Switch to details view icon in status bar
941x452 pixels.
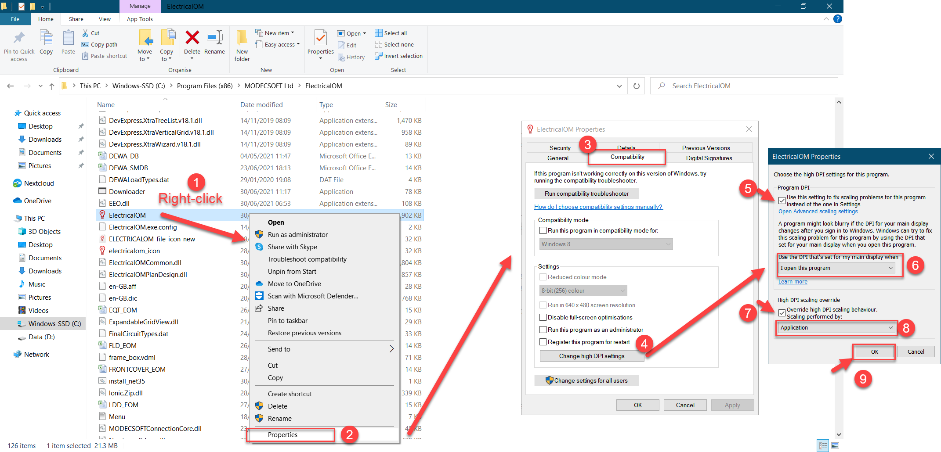[823, 446]
